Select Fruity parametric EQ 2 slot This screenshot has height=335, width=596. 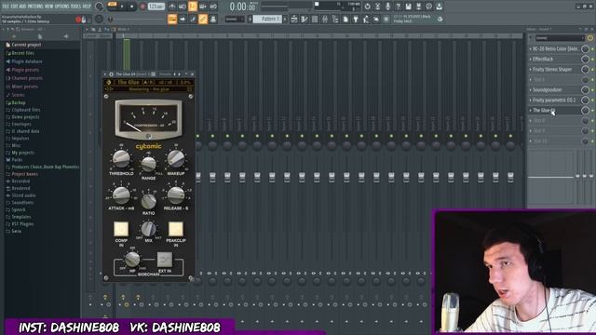[x=555, y=100]
